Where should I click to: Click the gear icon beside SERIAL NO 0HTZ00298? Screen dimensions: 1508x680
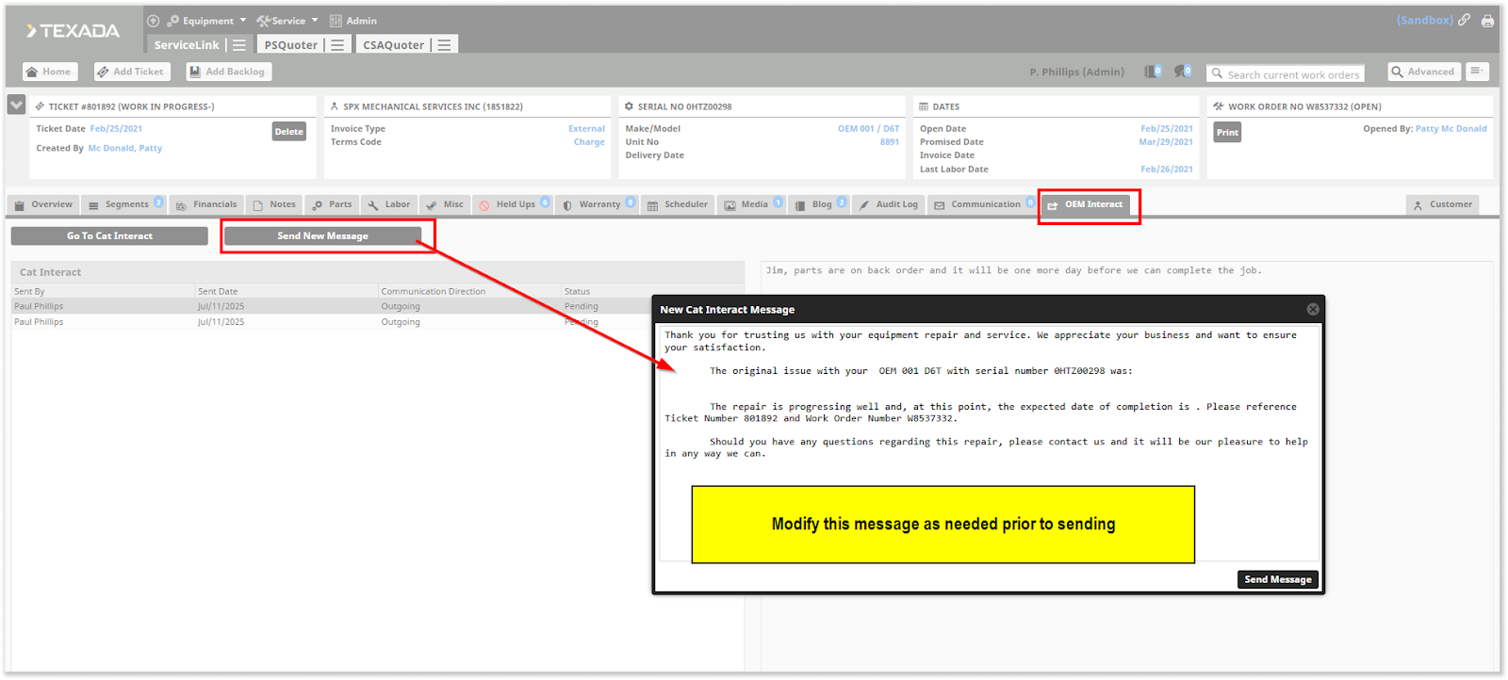629,106
